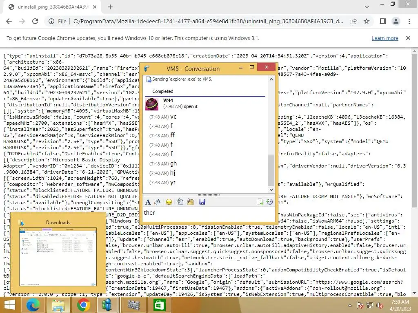418x313 pixels.
Task: Click in the message input field containing 'ther'
Action: click(x=209, y=214)
